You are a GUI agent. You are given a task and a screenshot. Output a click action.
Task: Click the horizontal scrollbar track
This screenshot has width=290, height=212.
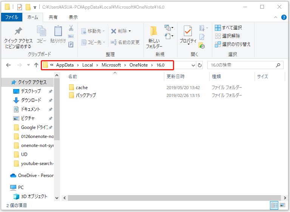174,198
